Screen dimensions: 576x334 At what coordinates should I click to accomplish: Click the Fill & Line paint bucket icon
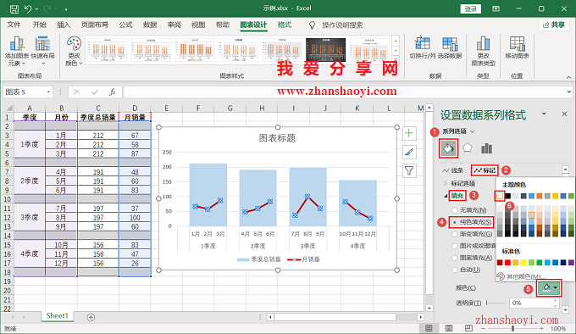(x=449, y=148)
